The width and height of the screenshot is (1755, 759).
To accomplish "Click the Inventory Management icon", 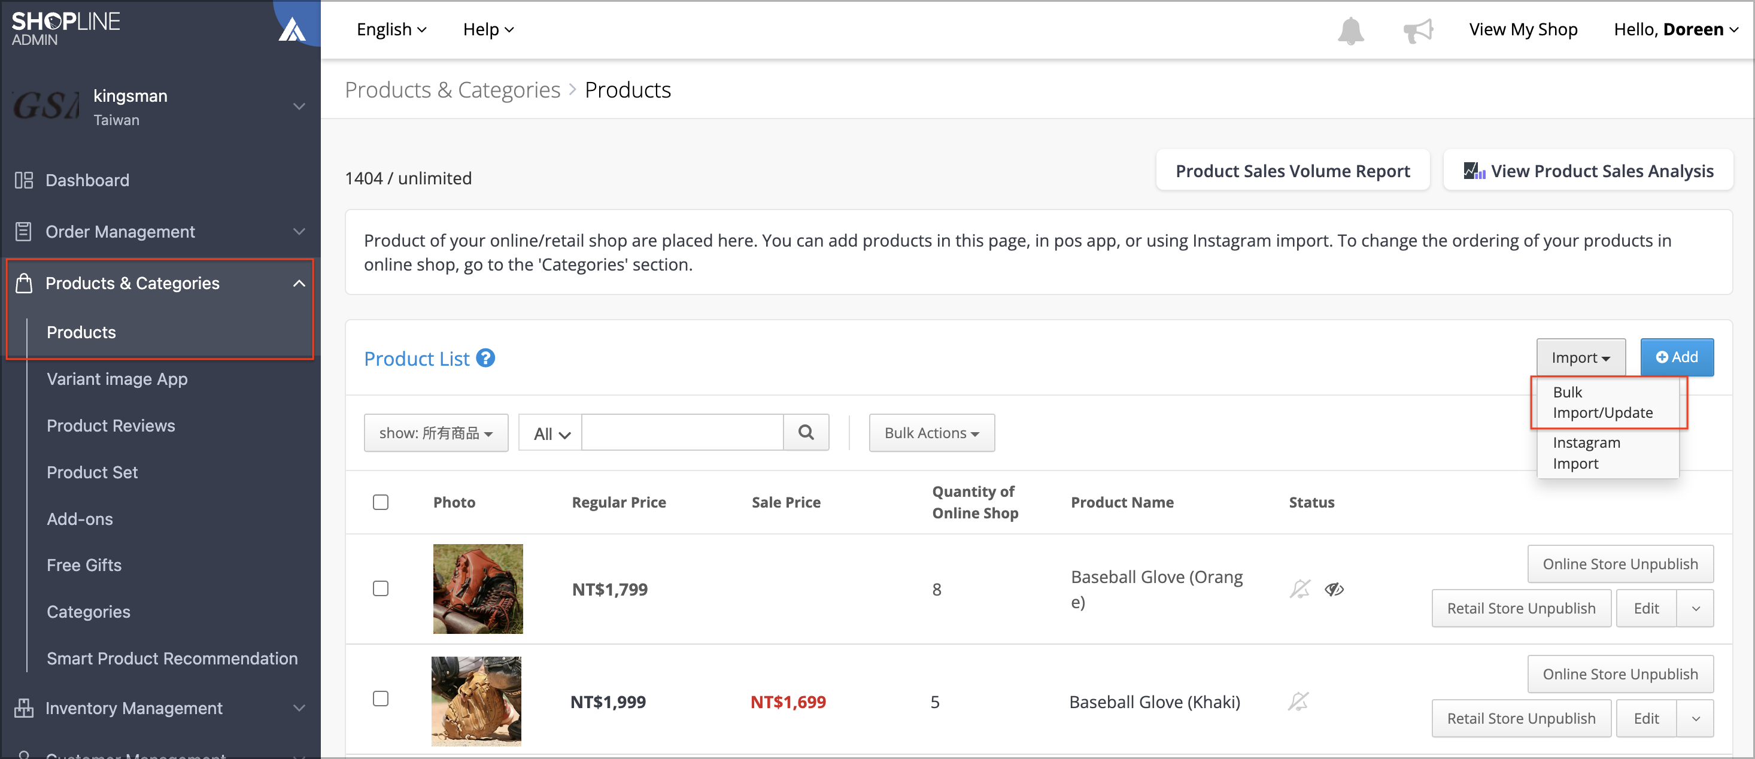I will (x=24, y=708).
